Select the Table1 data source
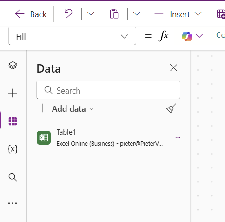The height and width of the screenshot is (222, 225). click(x=108, y=138)
